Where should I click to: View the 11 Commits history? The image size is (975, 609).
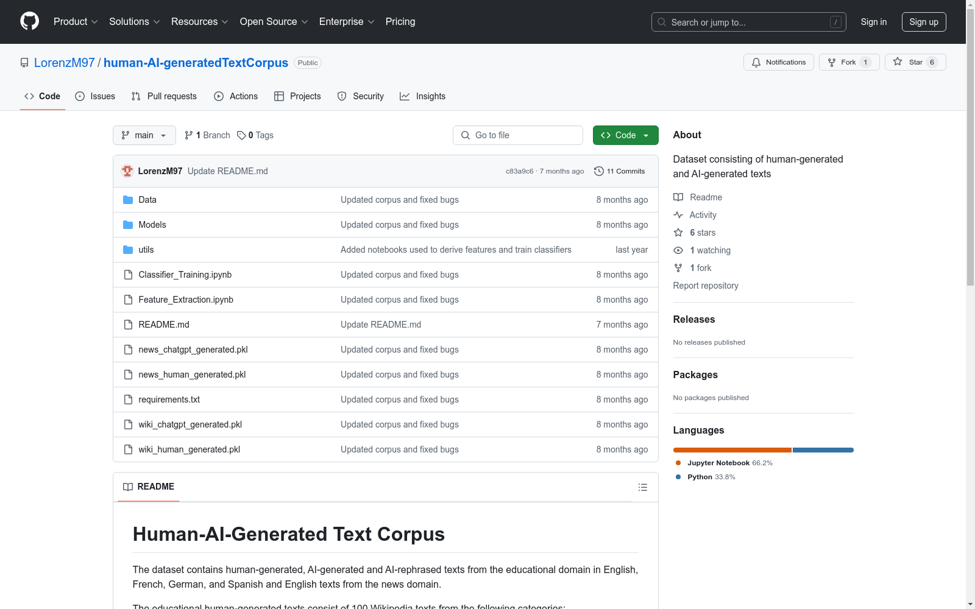pyautogui.click(x=620, y=171)
